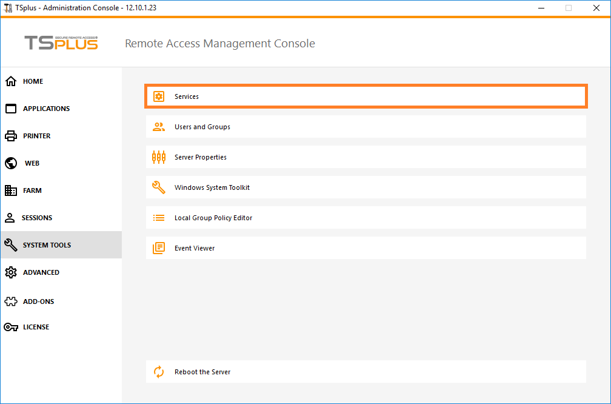
Task: Click the TSplus logo in header
Action: [x=61, y=43]
